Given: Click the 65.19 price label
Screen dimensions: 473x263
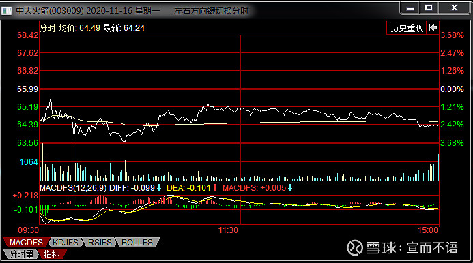Looking at the screenshot, I should click(x=28, y=107).
